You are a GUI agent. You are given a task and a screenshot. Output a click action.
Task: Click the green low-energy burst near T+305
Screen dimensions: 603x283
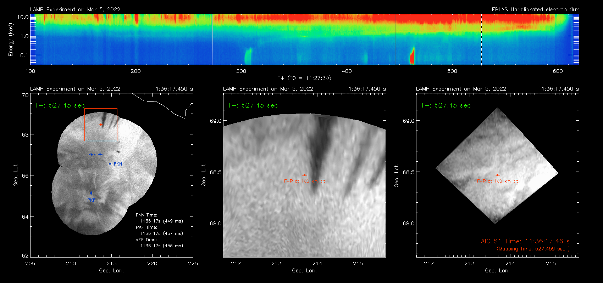pyautogui.click(x=248, y=56)
